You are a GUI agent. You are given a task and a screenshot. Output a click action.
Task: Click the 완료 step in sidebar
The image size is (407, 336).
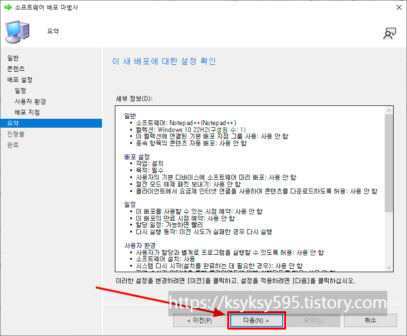point(13,145)
